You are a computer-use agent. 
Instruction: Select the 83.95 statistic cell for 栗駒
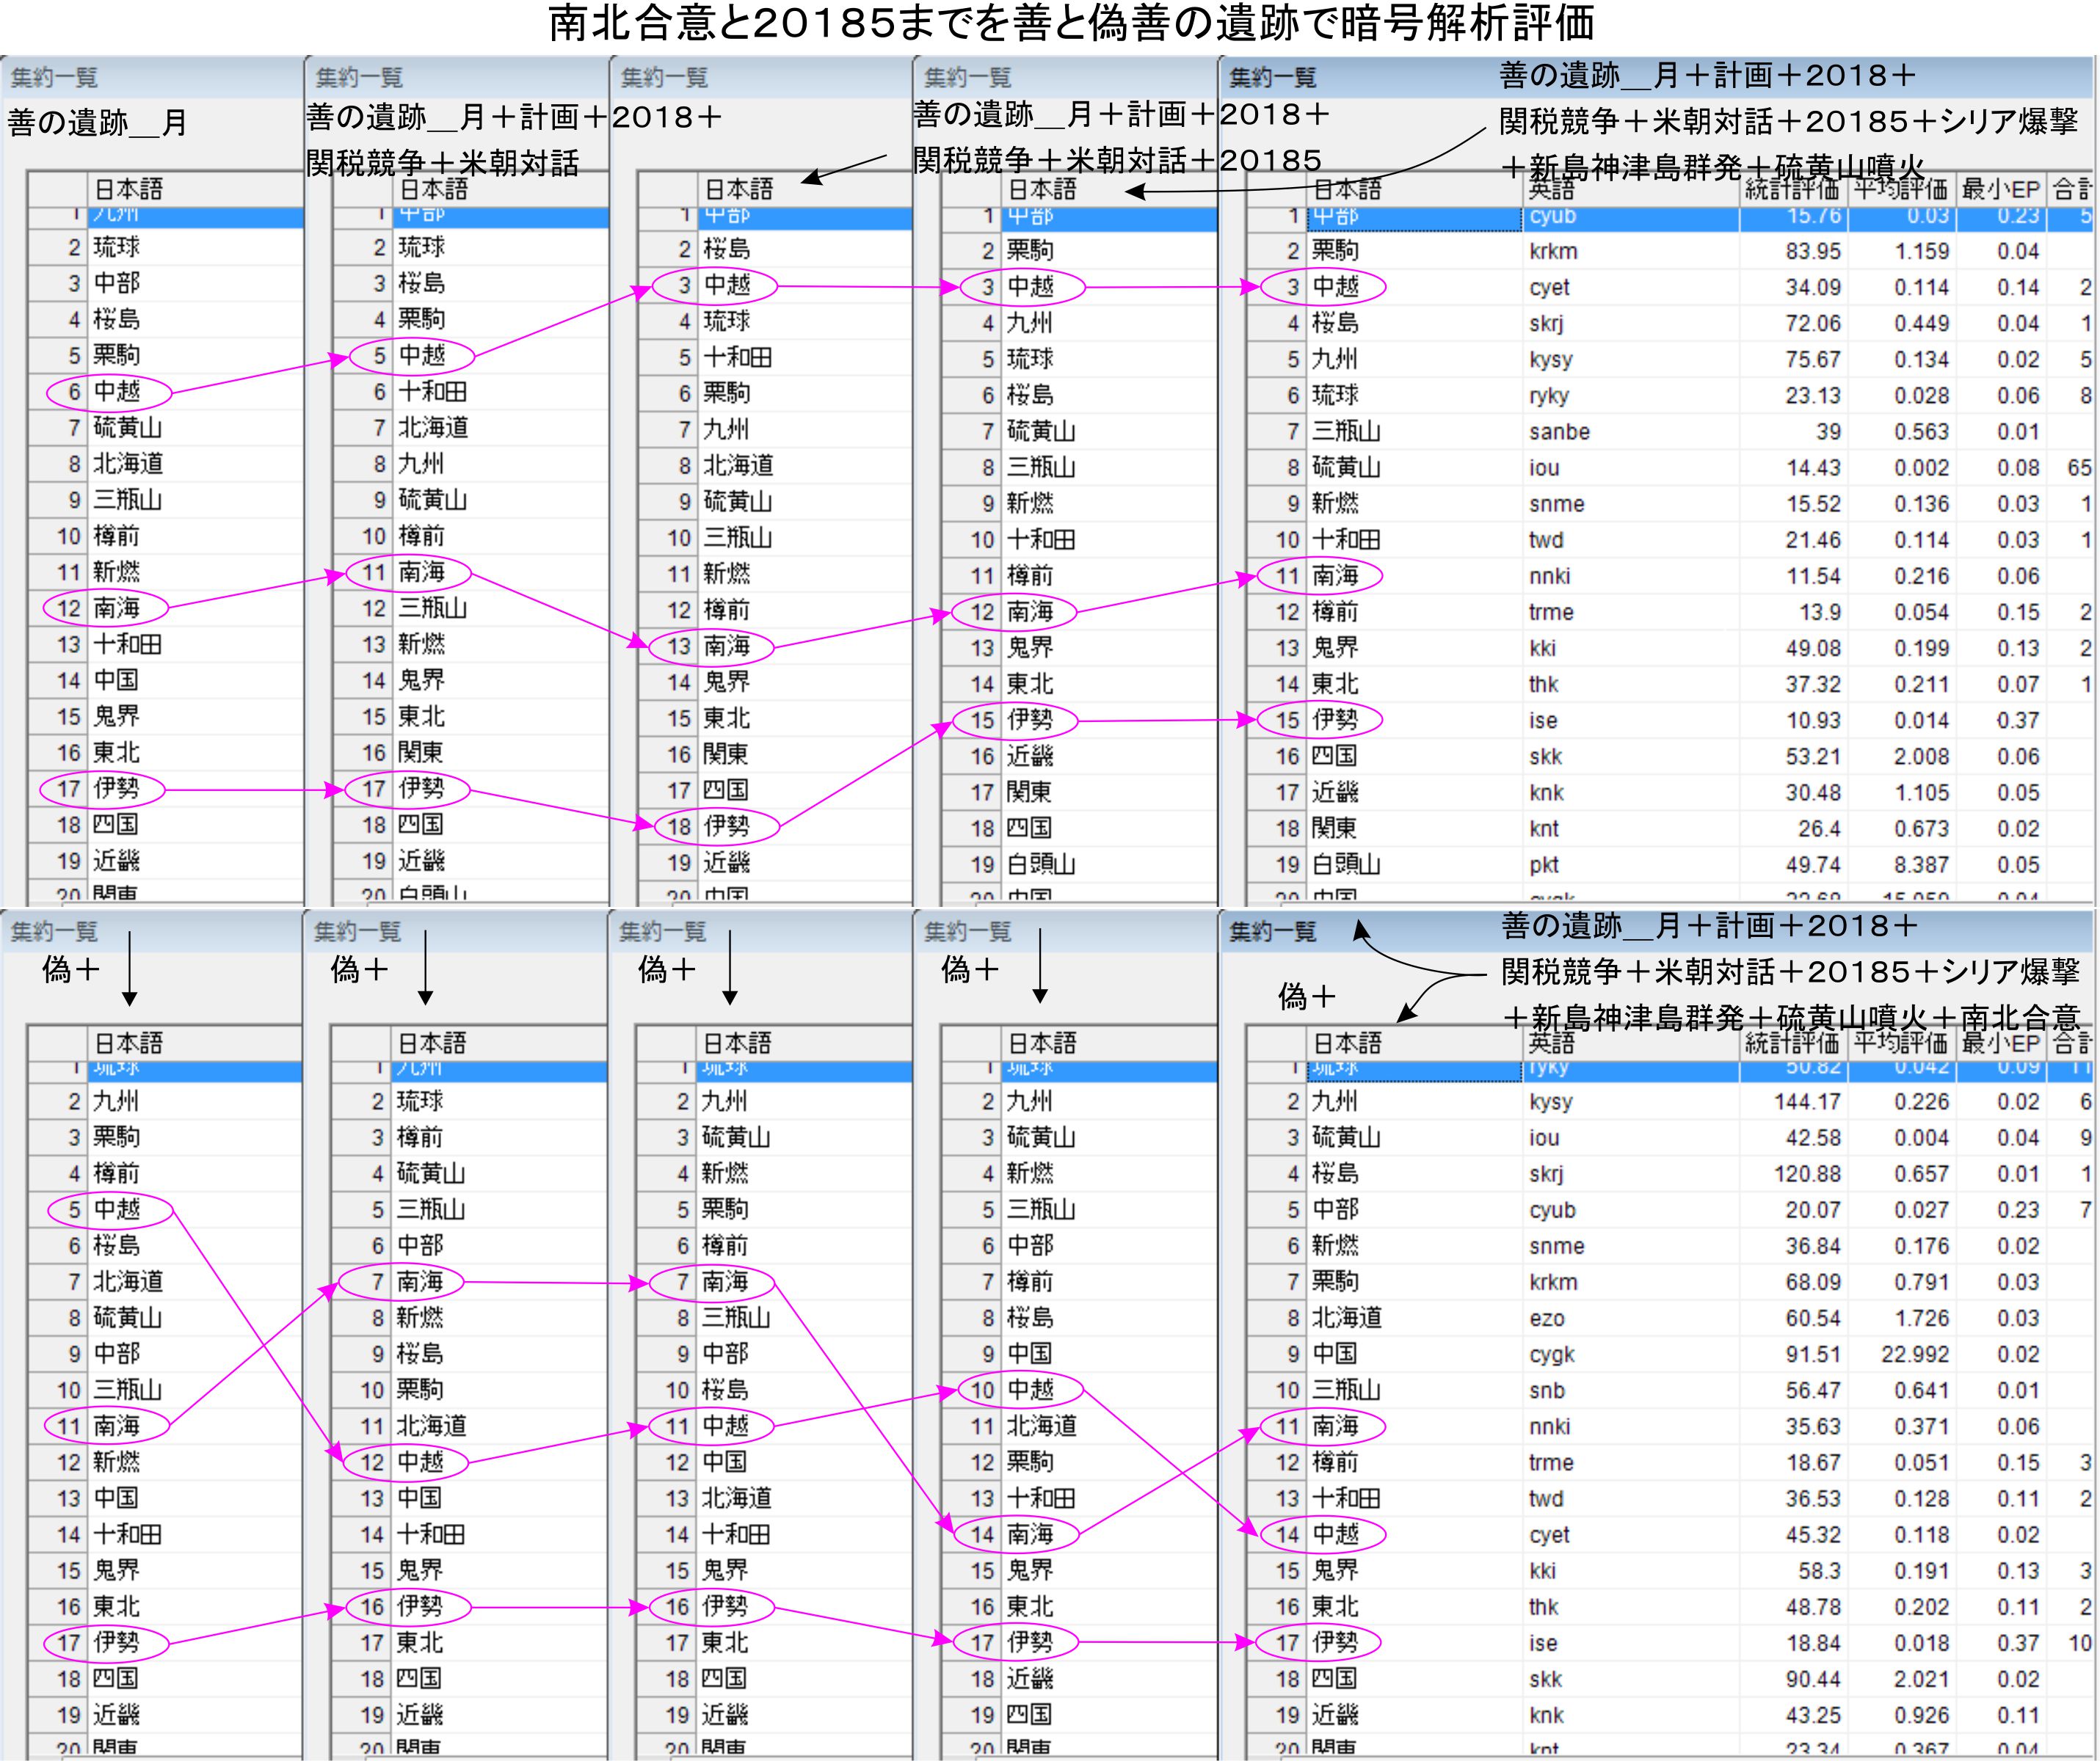(x=1812, y=252)
